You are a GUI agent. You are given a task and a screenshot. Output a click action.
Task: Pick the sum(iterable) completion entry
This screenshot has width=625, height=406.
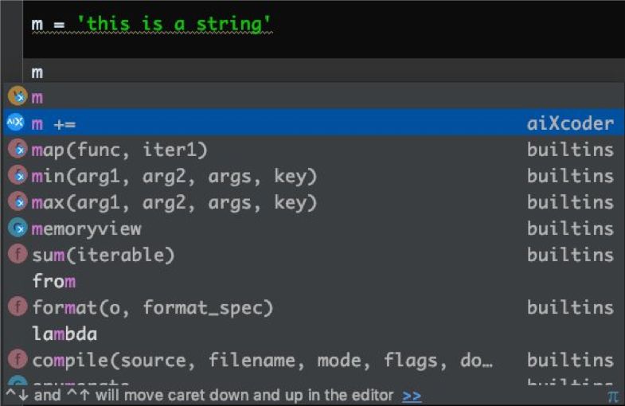tap(314, 255)
